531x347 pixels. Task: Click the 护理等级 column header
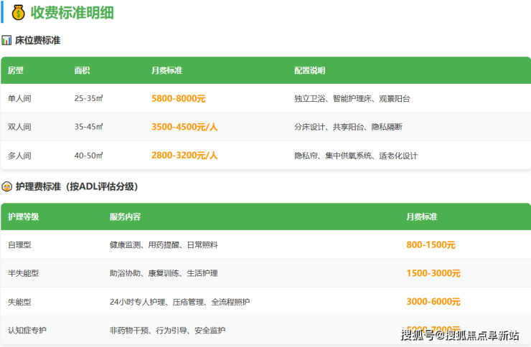pos(23,217)
